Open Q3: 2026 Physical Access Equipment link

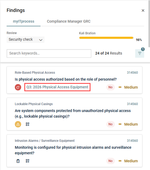tap(57, 87)
